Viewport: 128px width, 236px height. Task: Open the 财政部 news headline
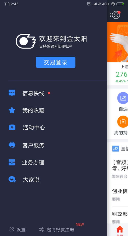(x=120, y=214)
